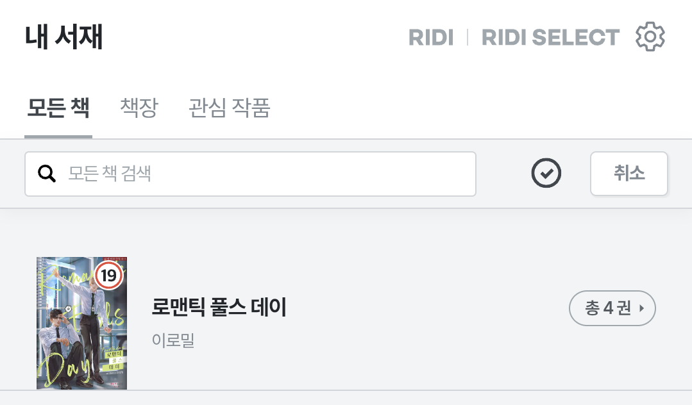Open the 책장 tab
Image resolution: width=692 pixels, height=405 pixels.
[139, 108]
